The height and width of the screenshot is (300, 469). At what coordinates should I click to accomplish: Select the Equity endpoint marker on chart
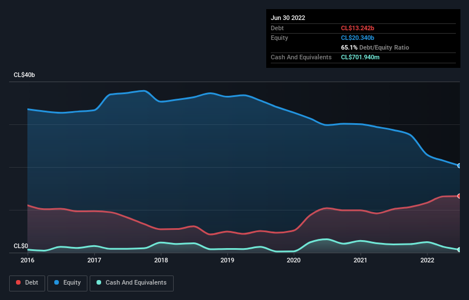(459, 165)
